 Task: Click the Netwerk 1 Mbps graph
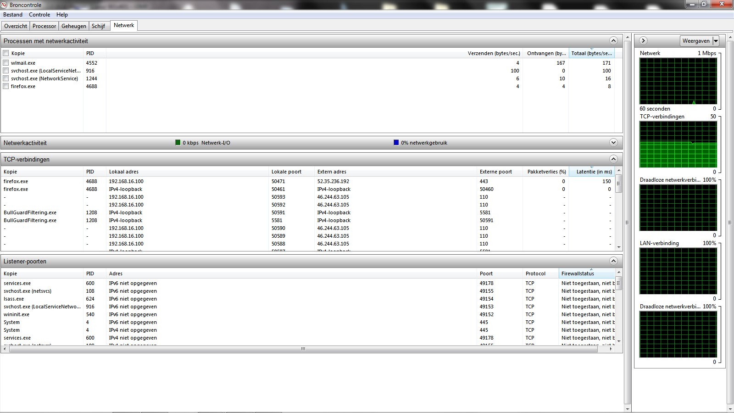click(678, 81)
